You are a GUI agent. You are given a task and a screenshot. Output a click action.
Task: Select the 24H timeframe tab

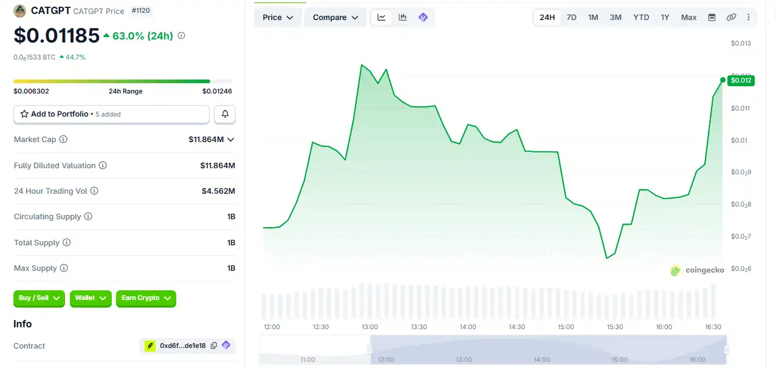click(x=547, y=18)
